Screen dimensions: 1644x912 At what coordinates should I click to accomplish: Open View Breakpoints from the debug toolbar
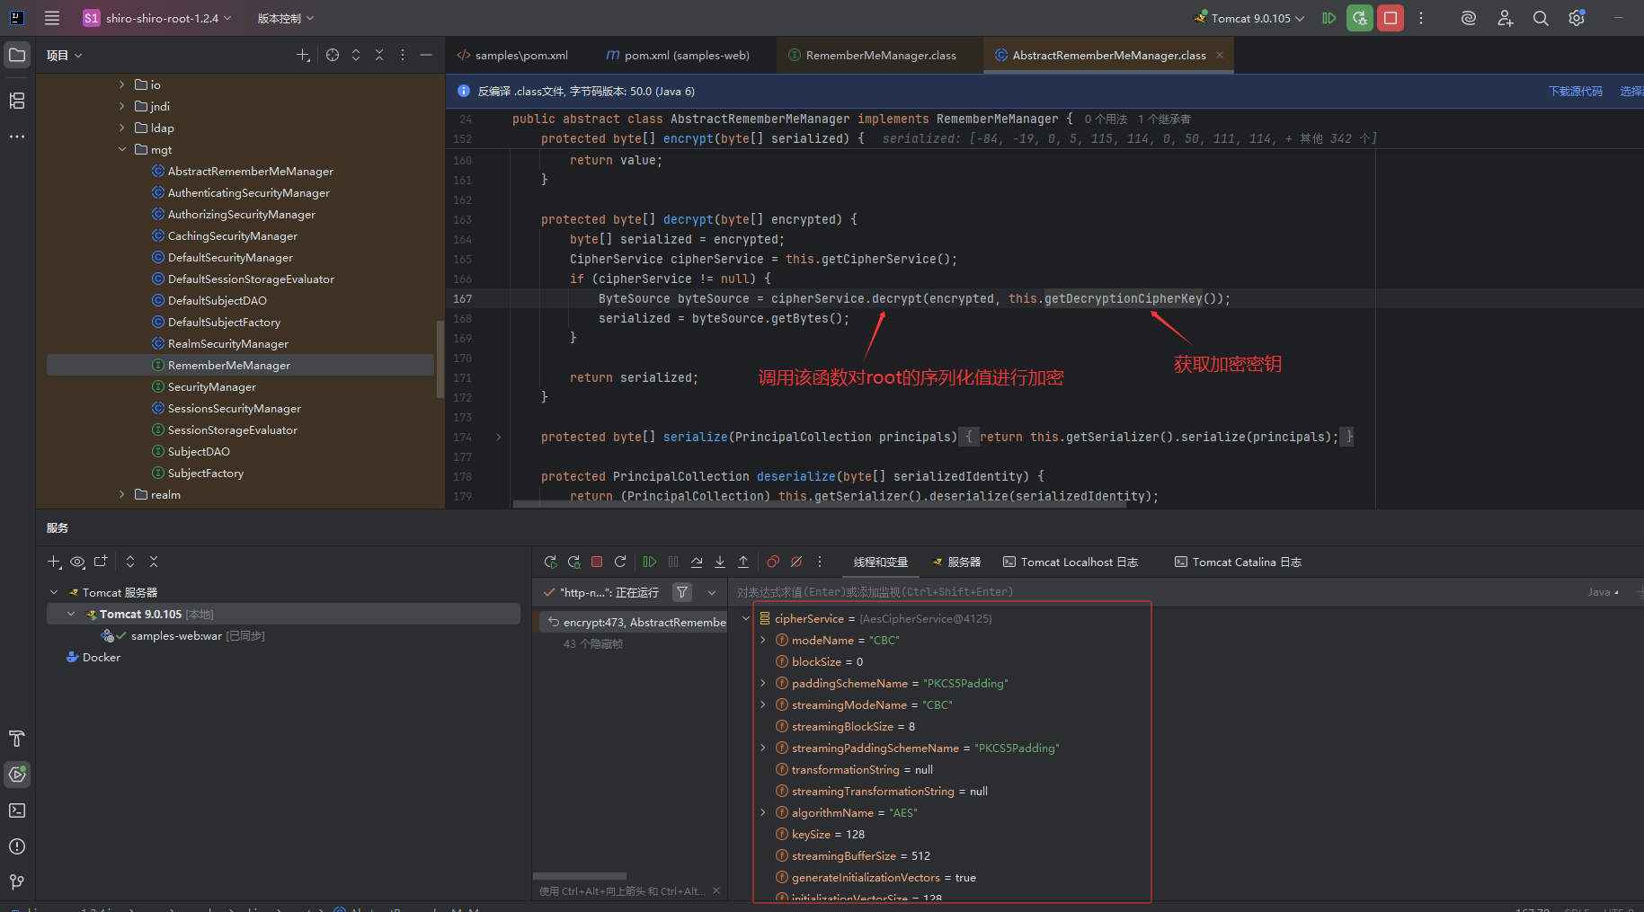pyautogui.click(x=773, y=562)
